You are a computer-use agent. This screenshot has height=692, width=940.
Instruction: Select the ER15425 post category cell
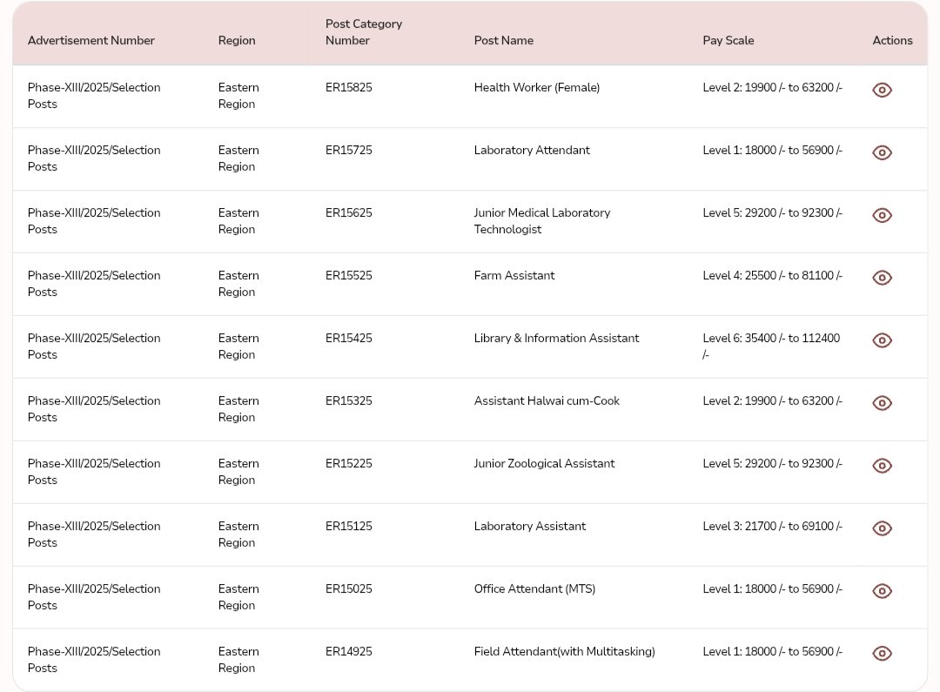349,339
